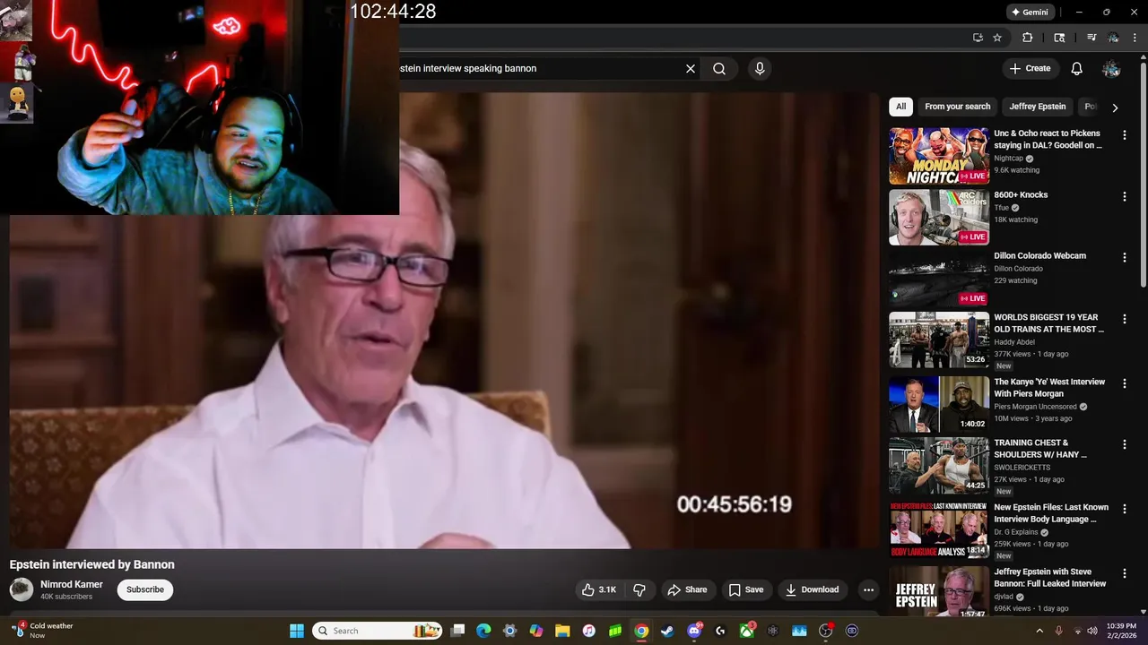This screenshot has height=645, width=1148.
Task: Open Chrome extensions puzzle icon
Action: (1028, 38)
